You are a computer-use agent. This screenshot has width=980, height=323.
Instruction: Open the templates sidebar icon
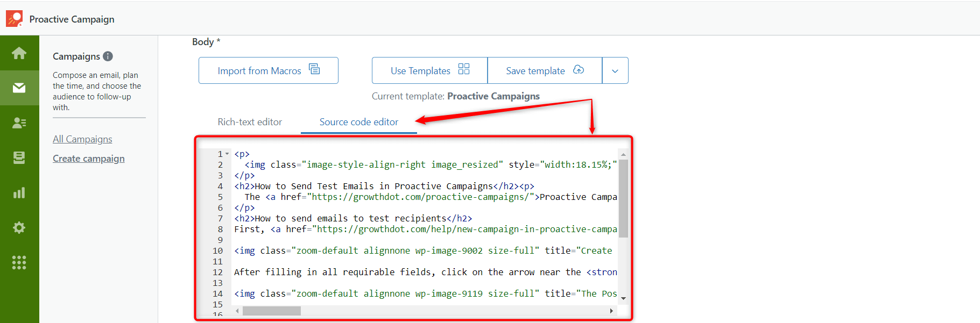[19, 157]
